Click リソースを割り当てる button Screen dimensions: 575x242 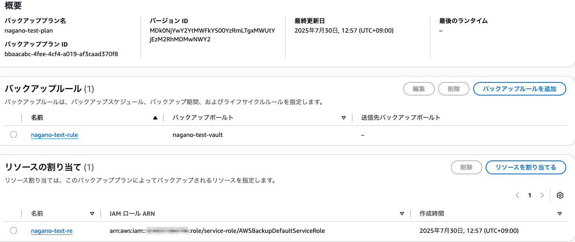pyautogui.click(x=525, y=168)
